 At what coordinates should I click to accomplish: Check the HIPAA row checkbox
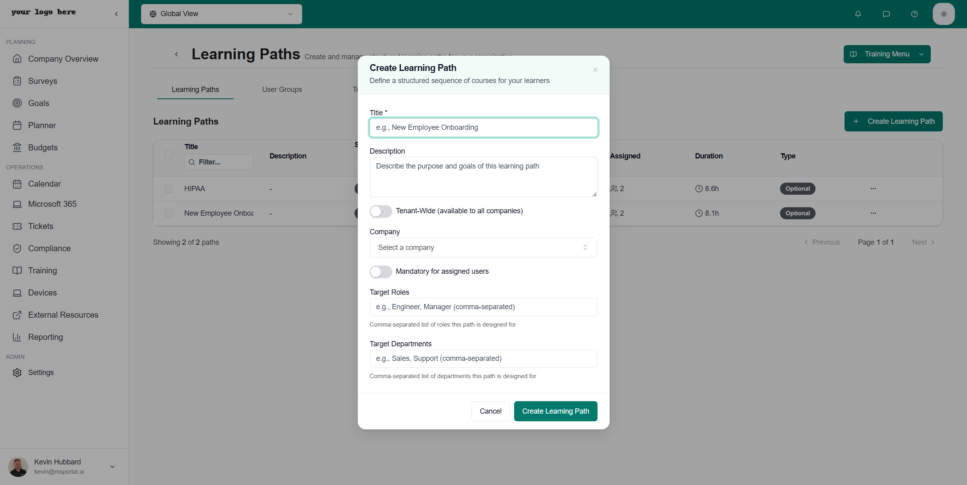[x=169, y=188]
